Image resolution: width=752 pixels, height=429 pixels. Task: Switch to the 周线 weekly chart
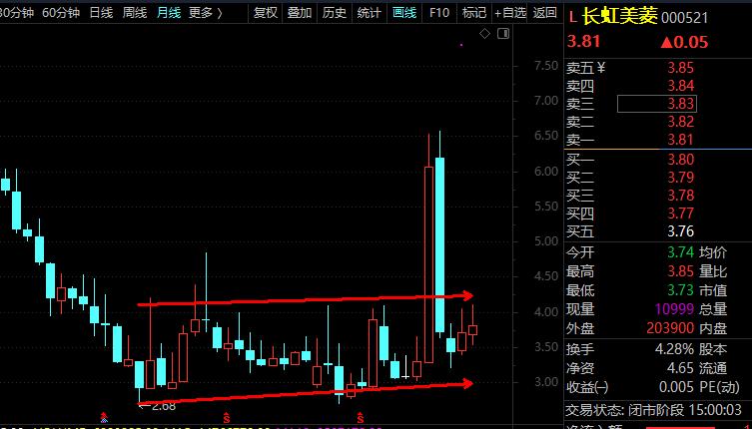tap(134, 12)
